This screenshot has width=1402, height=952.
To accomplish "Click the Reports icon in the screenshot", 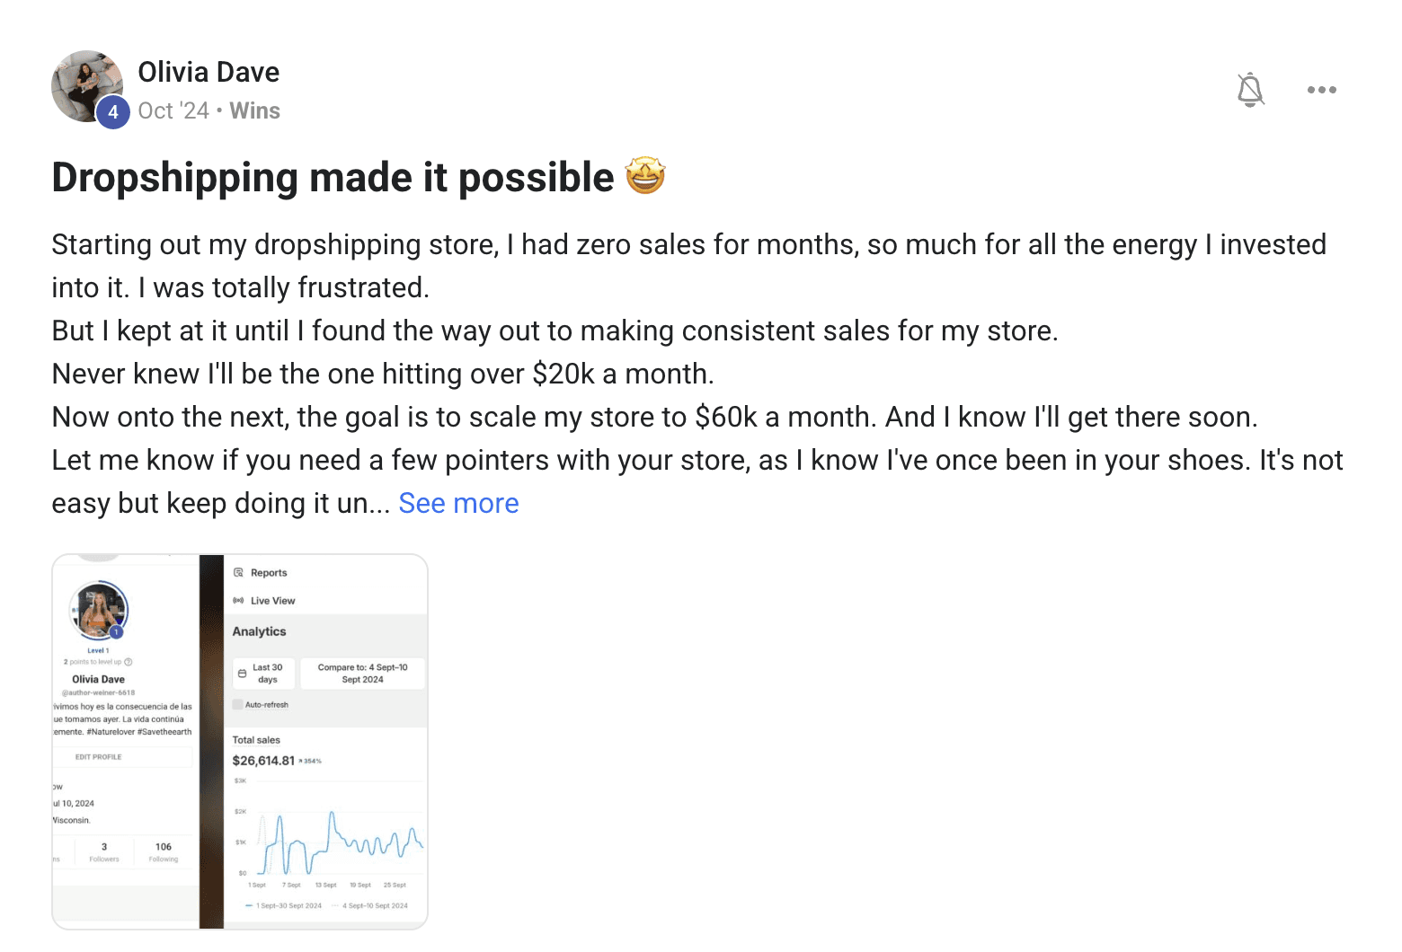I will pos(239,573).
